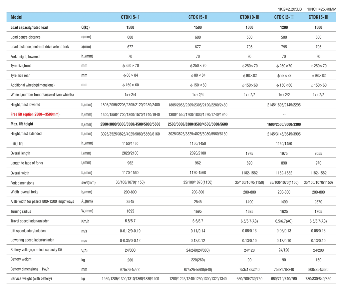Click 'Load distance,centre of drive axle to fork' label
Image resolution: width=341 pixels, height=288 pixels.
pyautogui.click(x=40, y=47)
